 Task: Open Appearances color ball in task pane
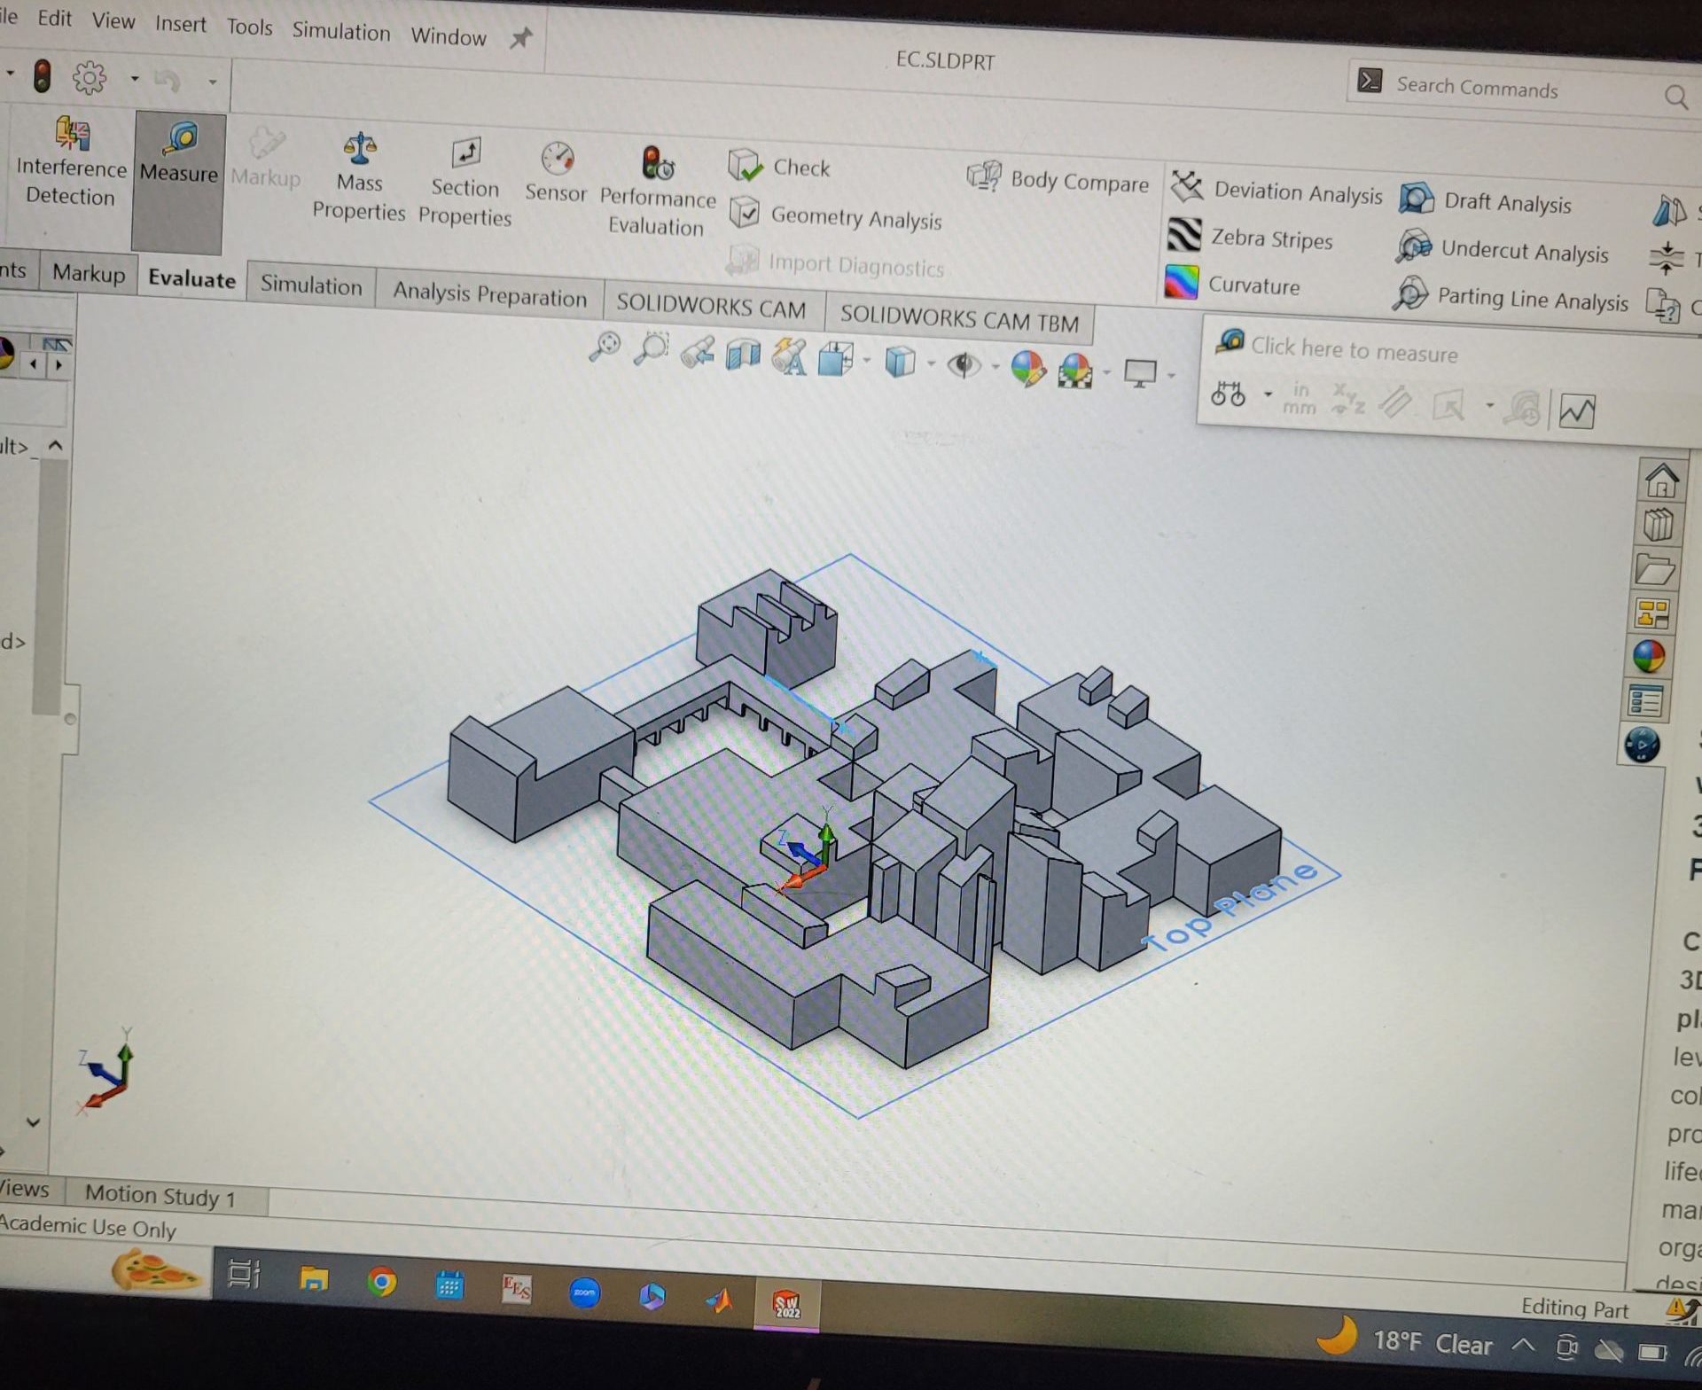(x=1648, y=657)
